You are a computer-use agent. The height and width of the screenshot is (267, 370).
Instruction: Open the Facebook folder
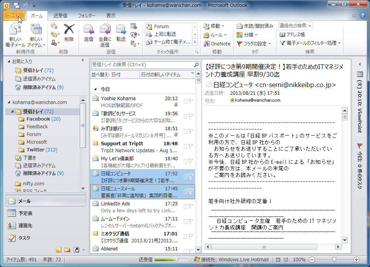39,119
